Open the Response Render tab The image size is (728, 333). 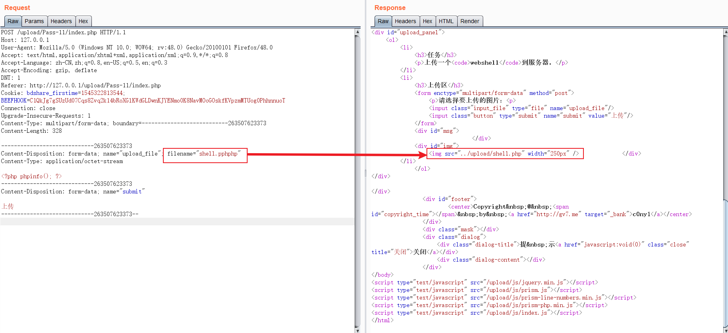coord(470,21)
